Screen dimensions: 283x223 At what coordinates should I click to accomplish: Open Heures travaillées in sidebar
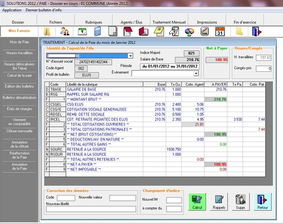[19, 53]
